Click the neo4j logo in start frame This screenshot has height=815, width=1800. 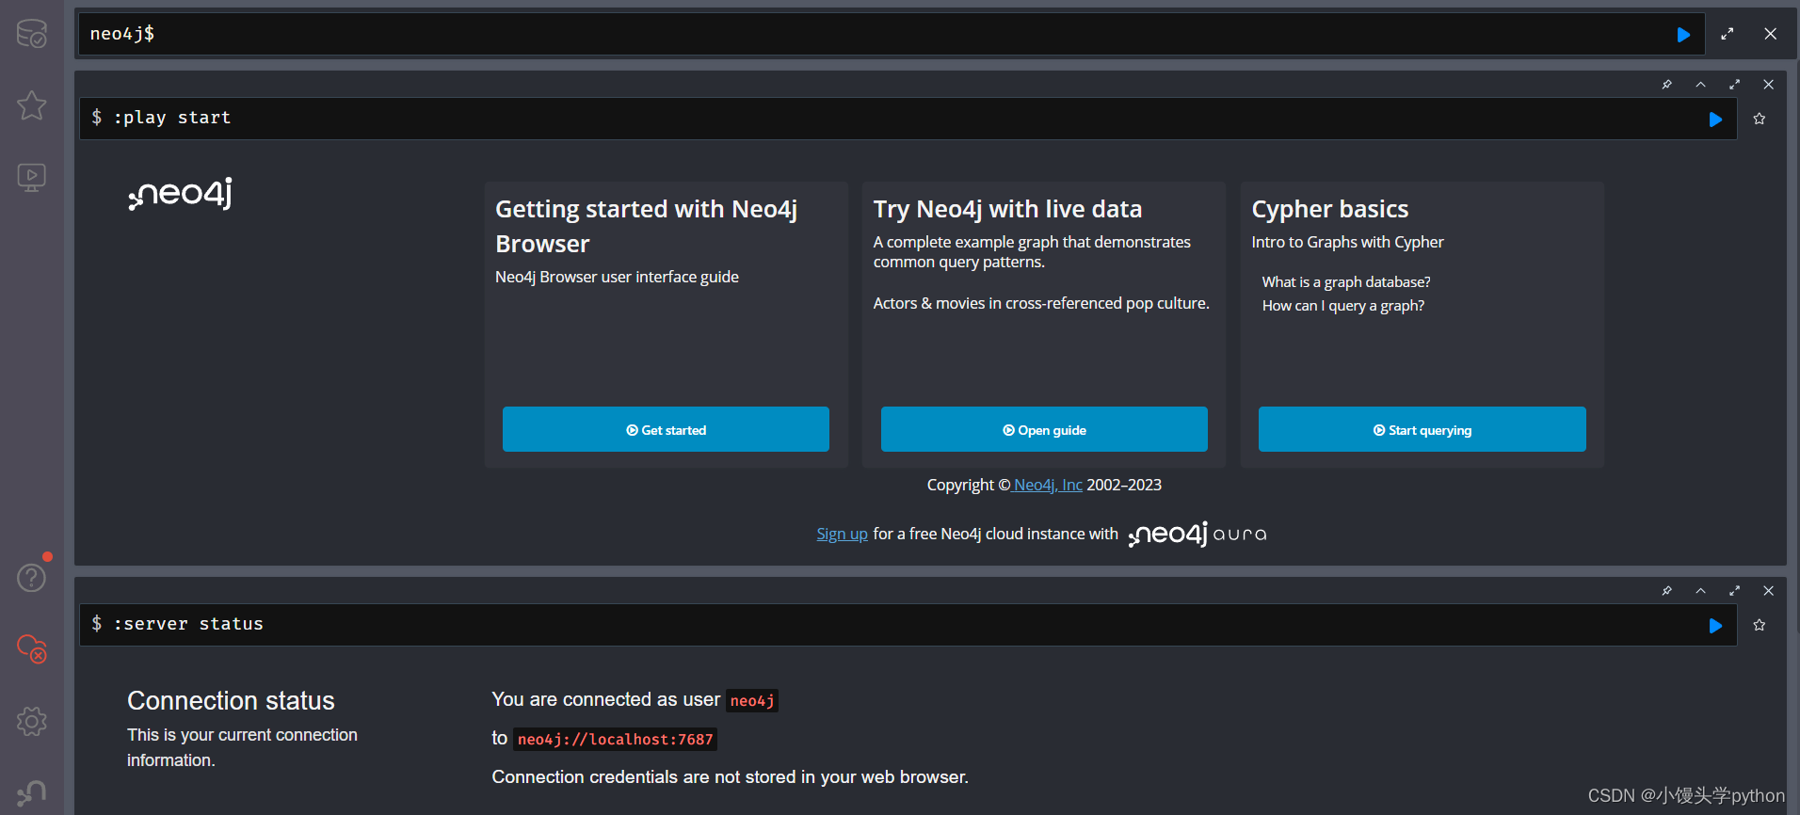point(181,194)
